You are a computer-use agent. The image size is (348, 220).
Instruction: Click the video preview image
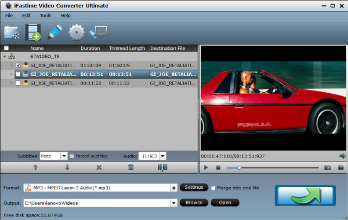pyautogui.click(x=273, y=98)
